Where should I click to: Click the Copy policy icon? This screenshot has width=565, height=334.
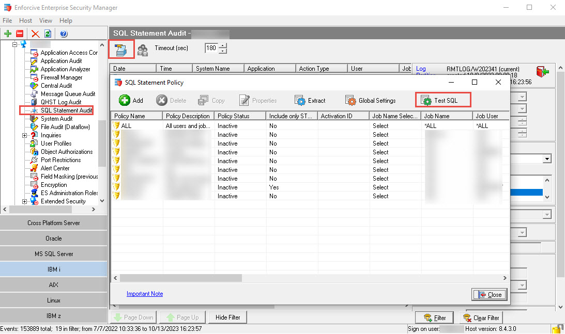(211, 100)
